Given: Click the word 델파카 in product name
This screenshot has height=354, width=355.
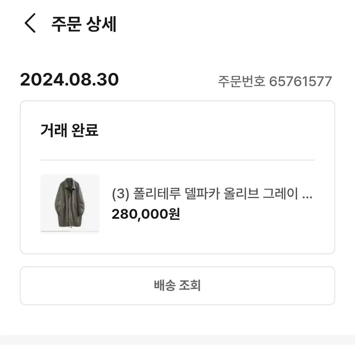Looking at the screenshot, I should pos(202,194).
